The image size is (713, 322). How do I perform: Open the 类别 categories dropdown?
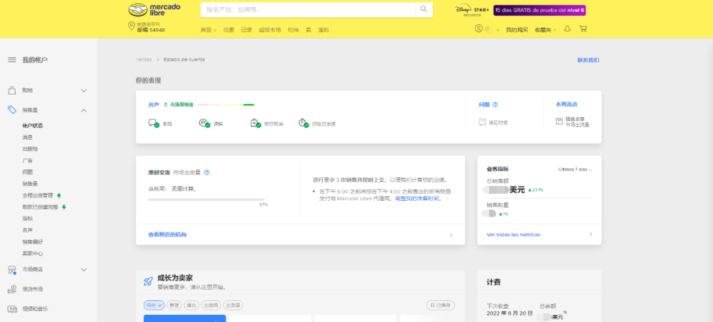209,30
